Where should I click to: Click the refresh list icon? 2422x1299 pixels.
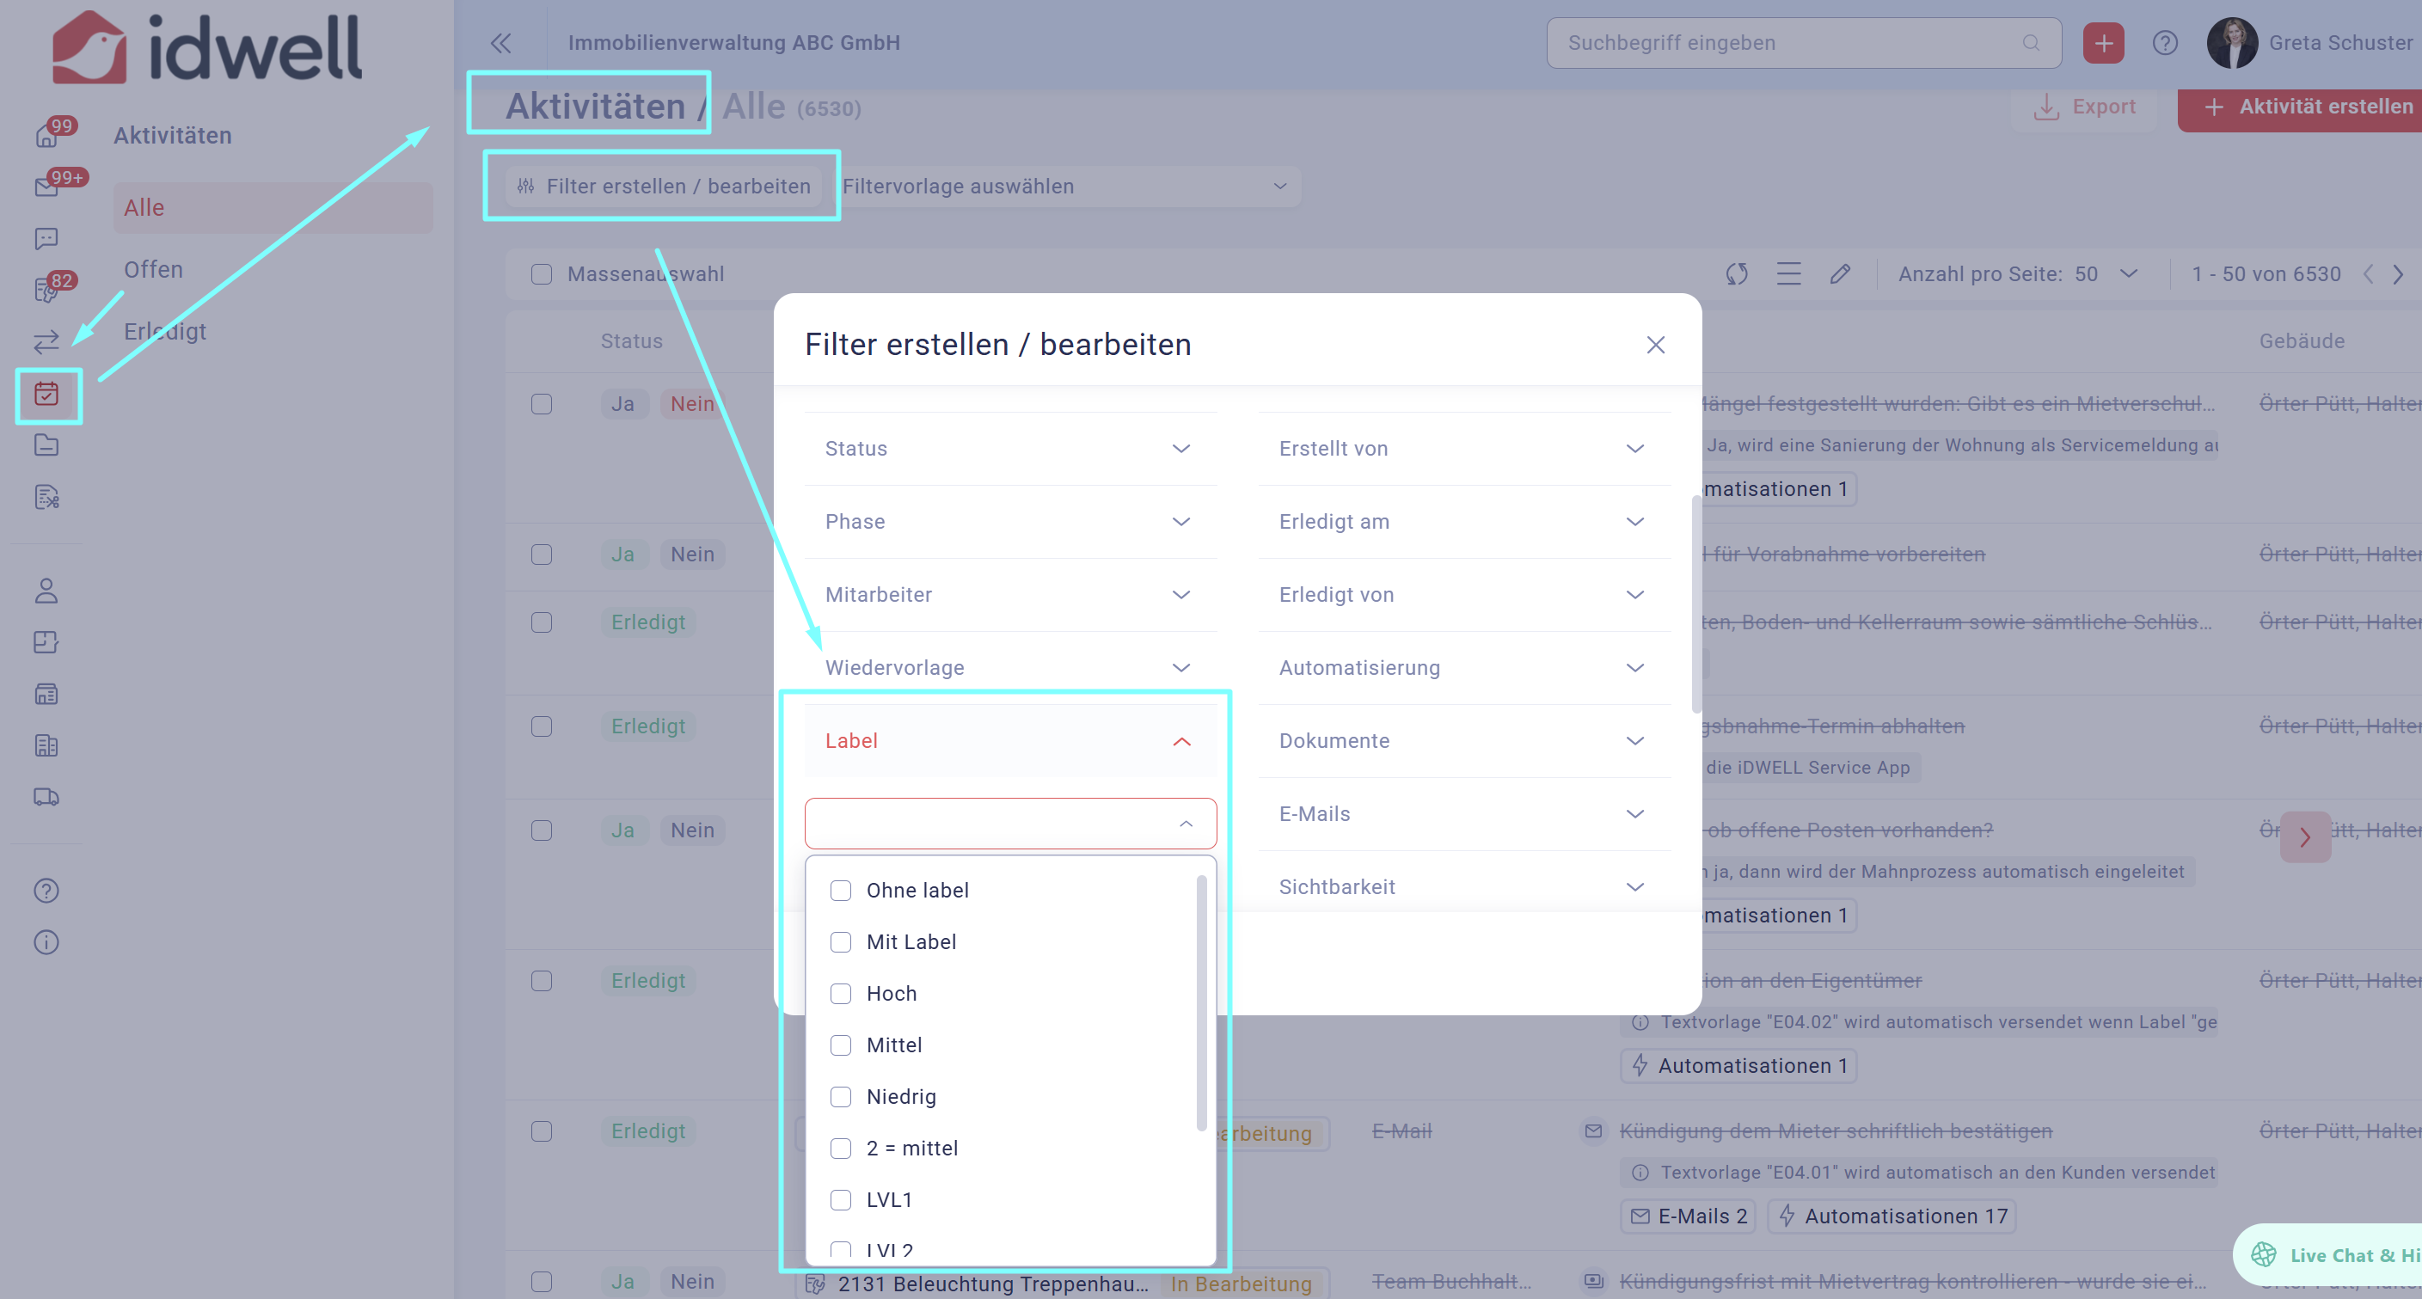click(1736, 273)
